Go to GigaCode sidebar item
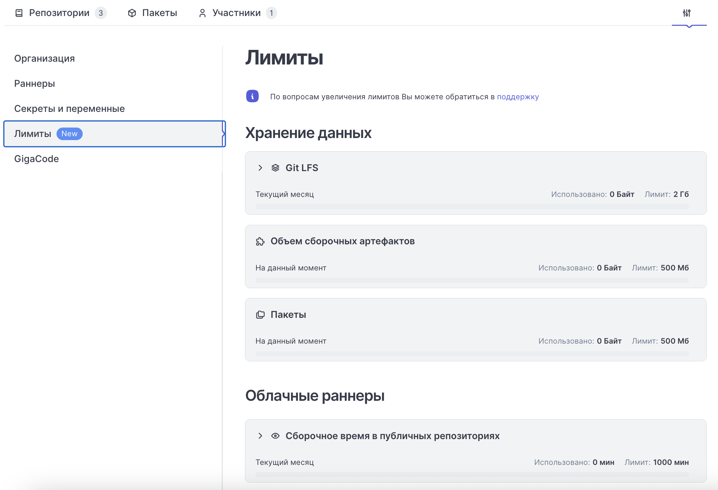Image resolution: width=718 pixels, height=490 pixels. coord(37,159)
